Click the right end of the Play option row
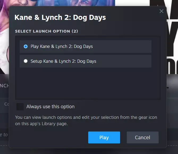 tap(143, 46)
